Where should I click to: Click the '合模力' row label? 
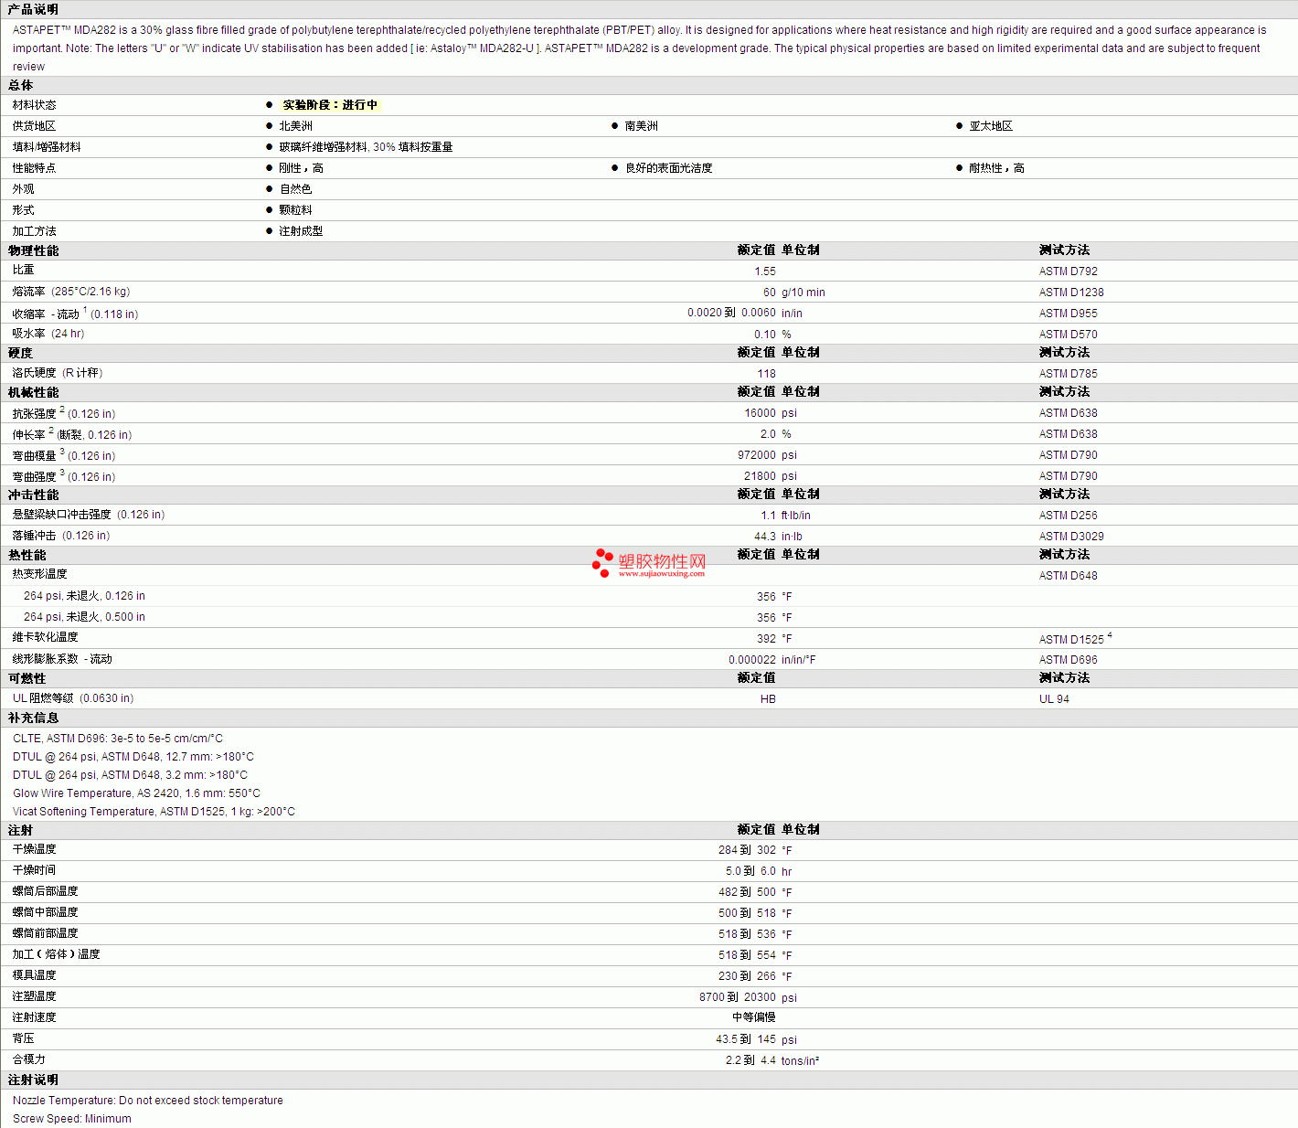point(28,1059)
